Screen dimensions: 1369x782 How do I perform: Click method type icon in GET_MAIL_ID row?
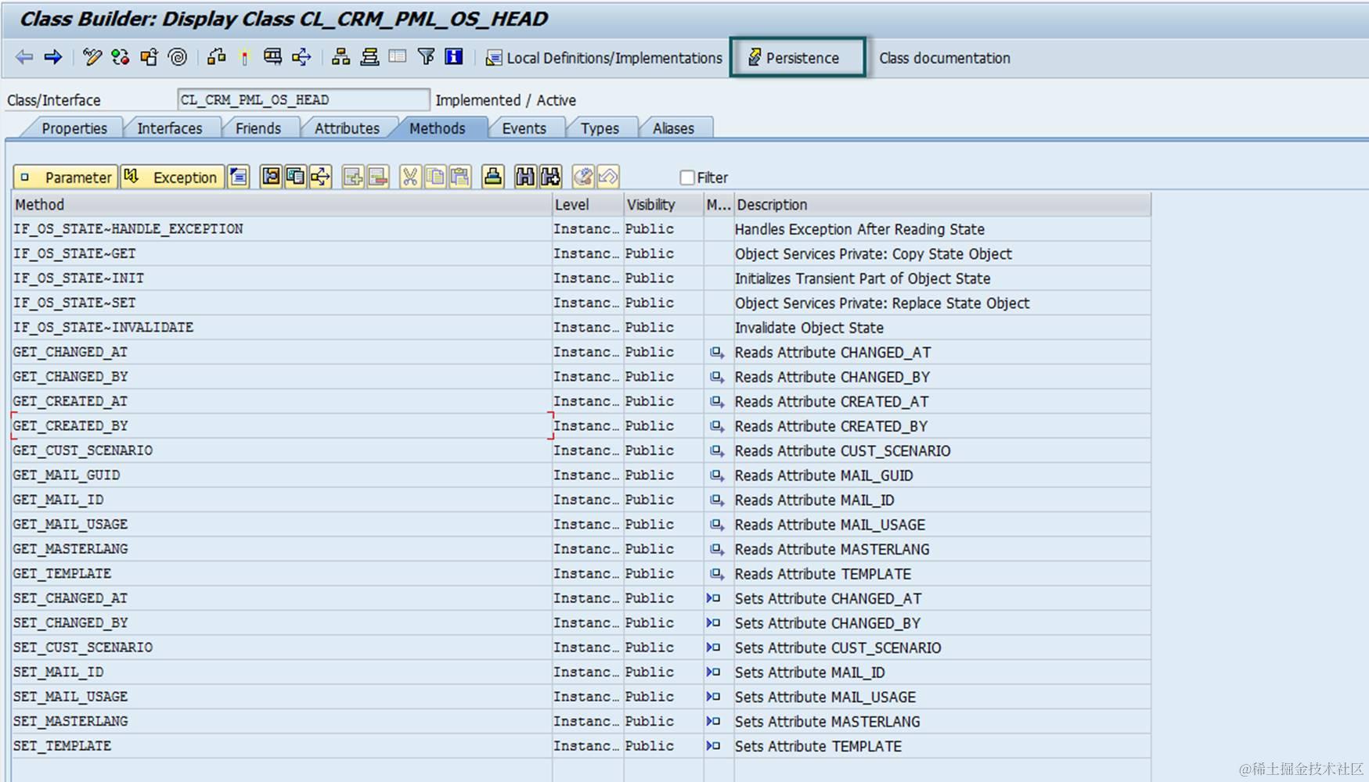pyautogui.click(x=716, y=500)
